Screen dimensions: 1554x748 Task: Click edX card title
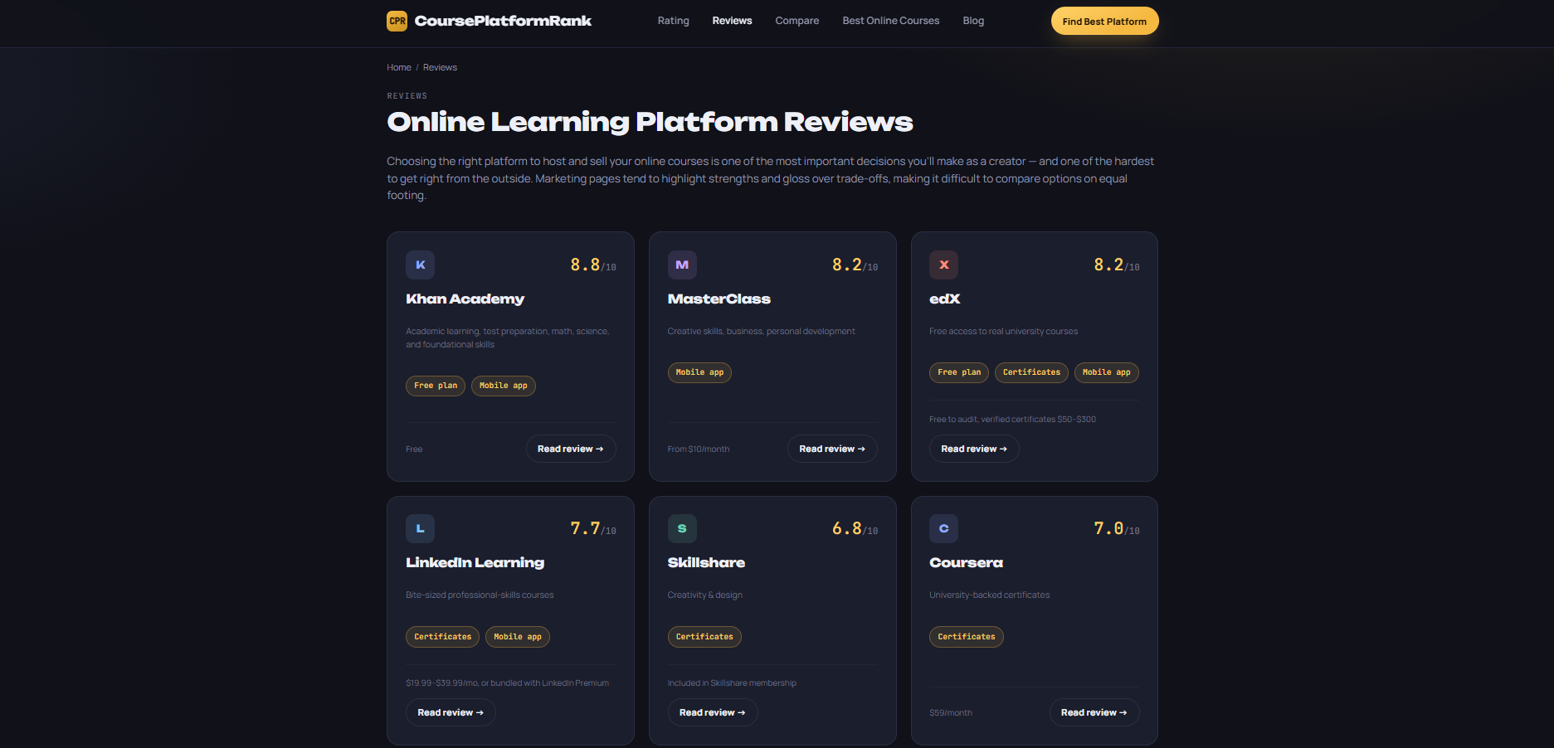945,299
